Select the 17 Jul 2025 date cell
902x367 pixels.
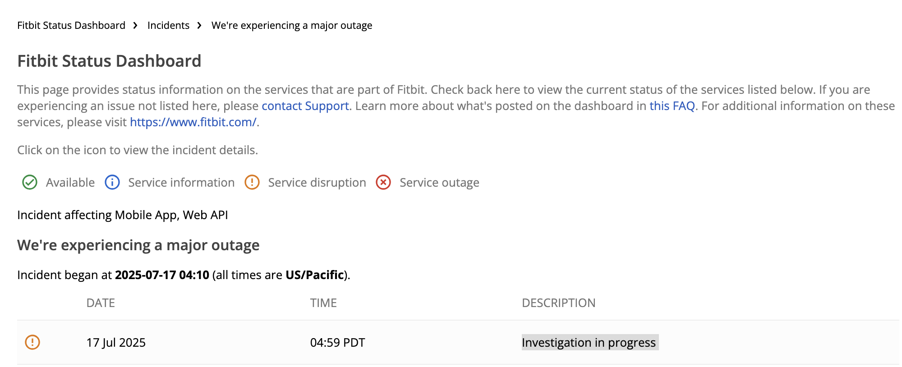coord(116,343)
